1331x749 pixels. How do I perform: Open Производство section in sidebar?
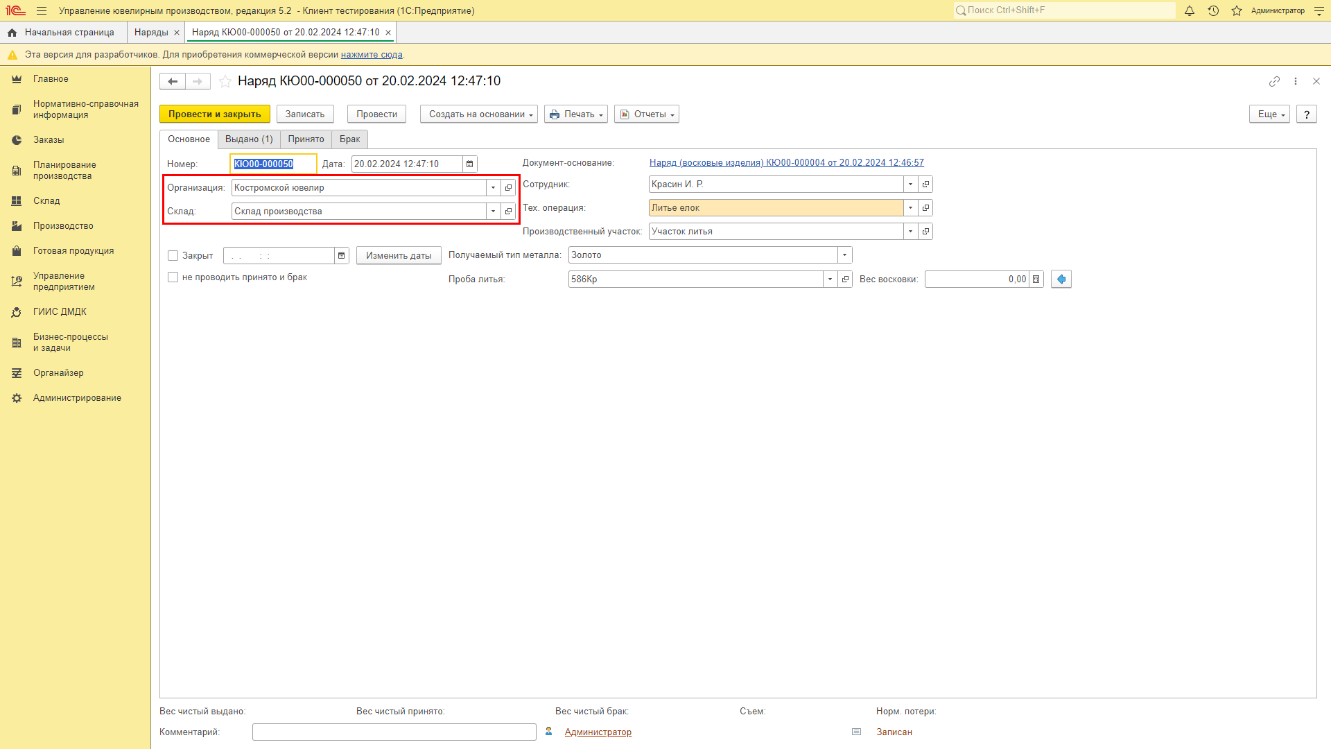pyautogui.click(x=63, y=226)
